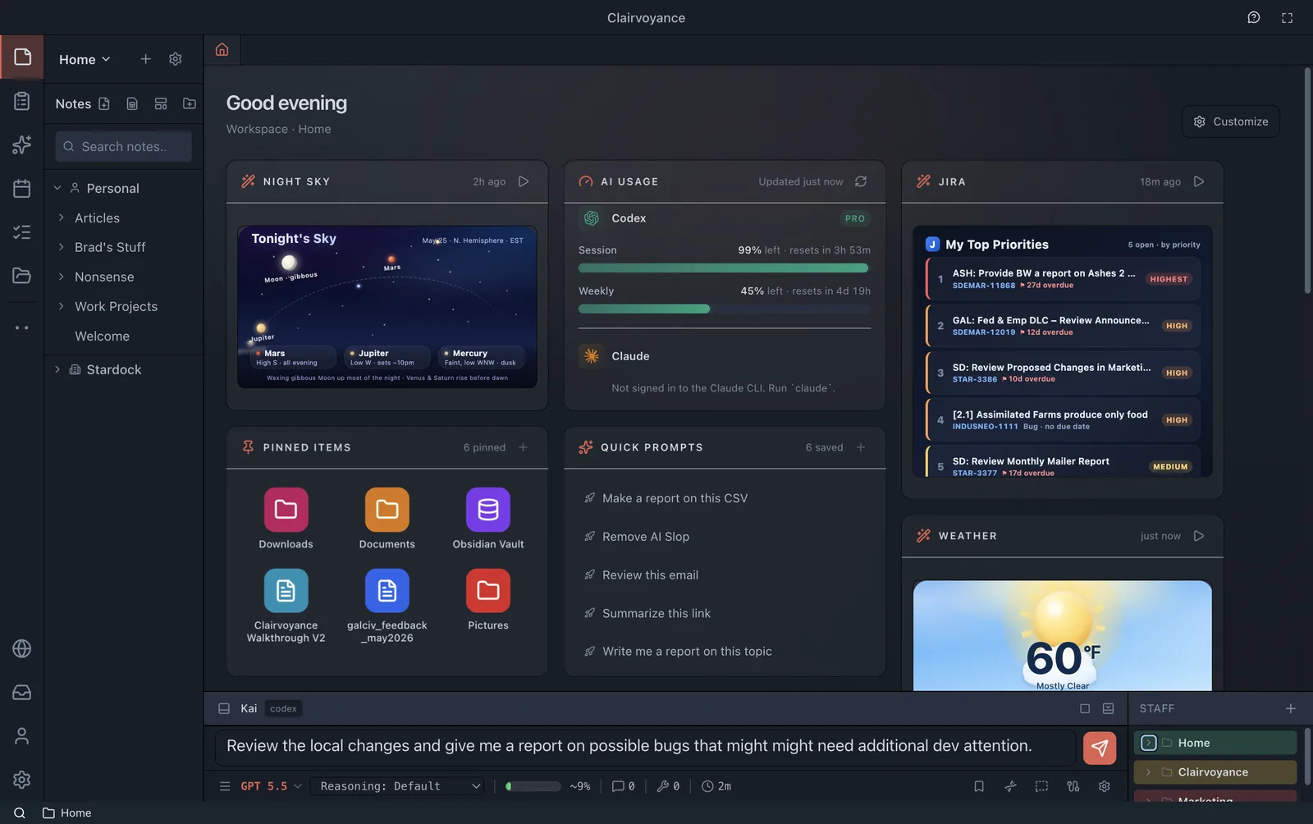Create a new folder from the Notes header

pos(190,103)
